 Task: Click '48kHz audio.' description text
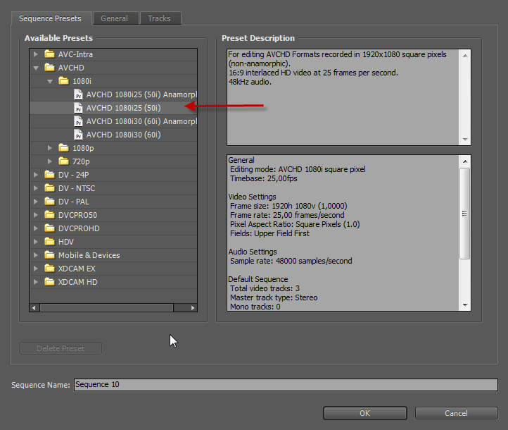click(250, 82)
